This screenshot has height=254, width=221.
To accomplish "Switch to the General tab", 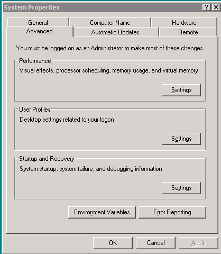I will pos(38,23).
